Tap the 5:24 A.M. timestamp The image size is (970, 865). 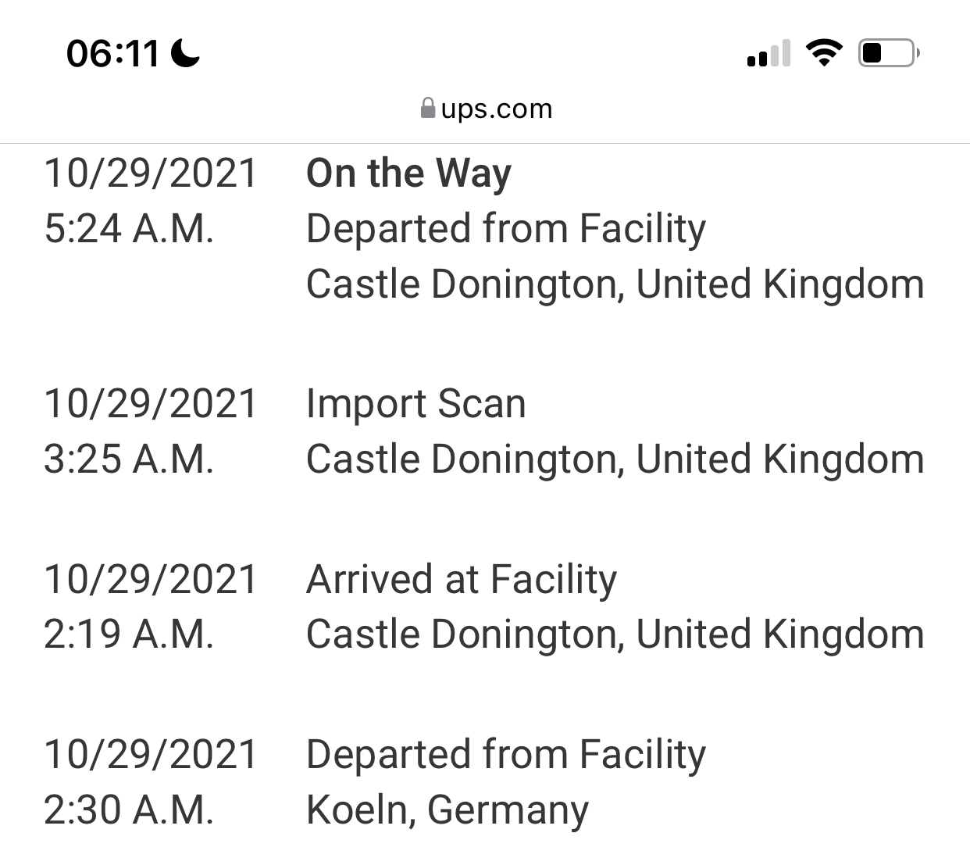(129, 229)
